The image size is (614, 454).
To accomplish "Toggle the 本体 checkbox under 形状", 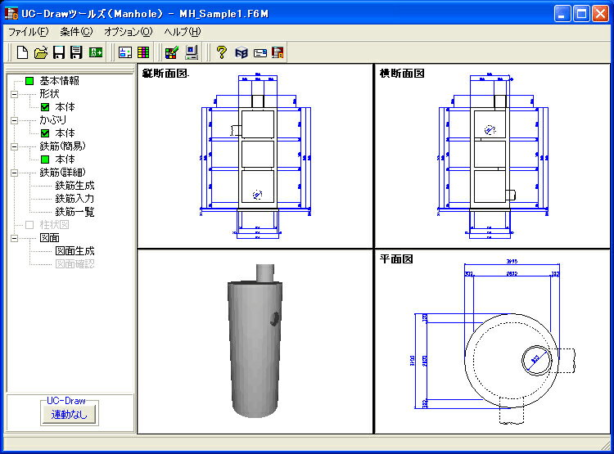I will pyautogui.click(x=45, y=107).
